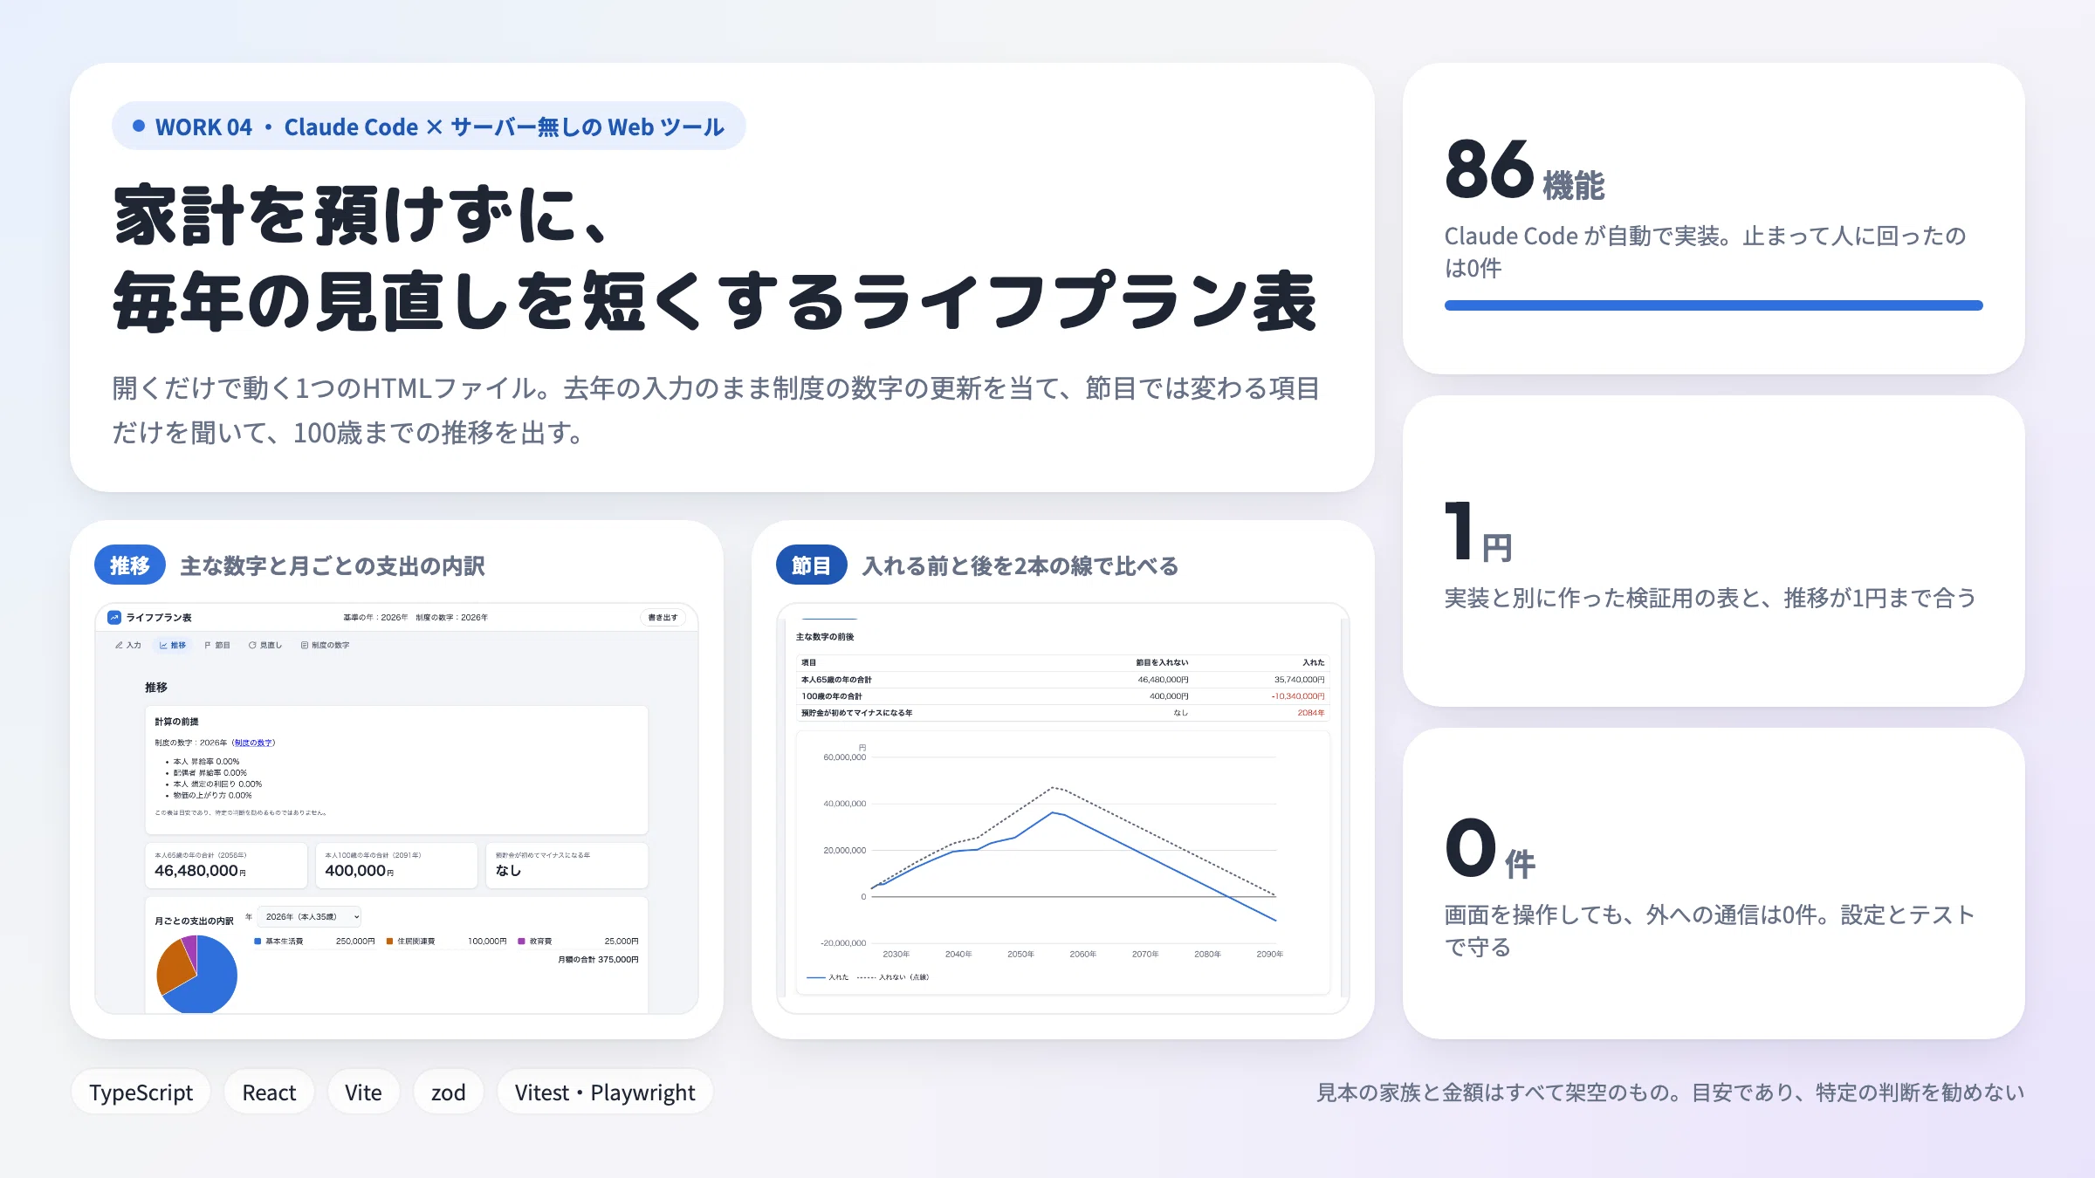The height and width of the screenshot is (1178, 2095).
Task: Click the blue dot in WORK 04 badge
Action: coord(138,126)
